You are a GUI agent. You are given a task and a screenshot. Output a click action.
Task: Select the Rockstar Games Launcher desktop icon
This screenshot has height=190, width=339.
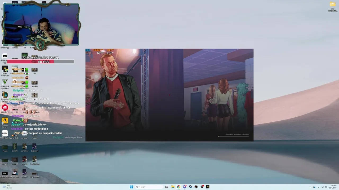point(5,122)
